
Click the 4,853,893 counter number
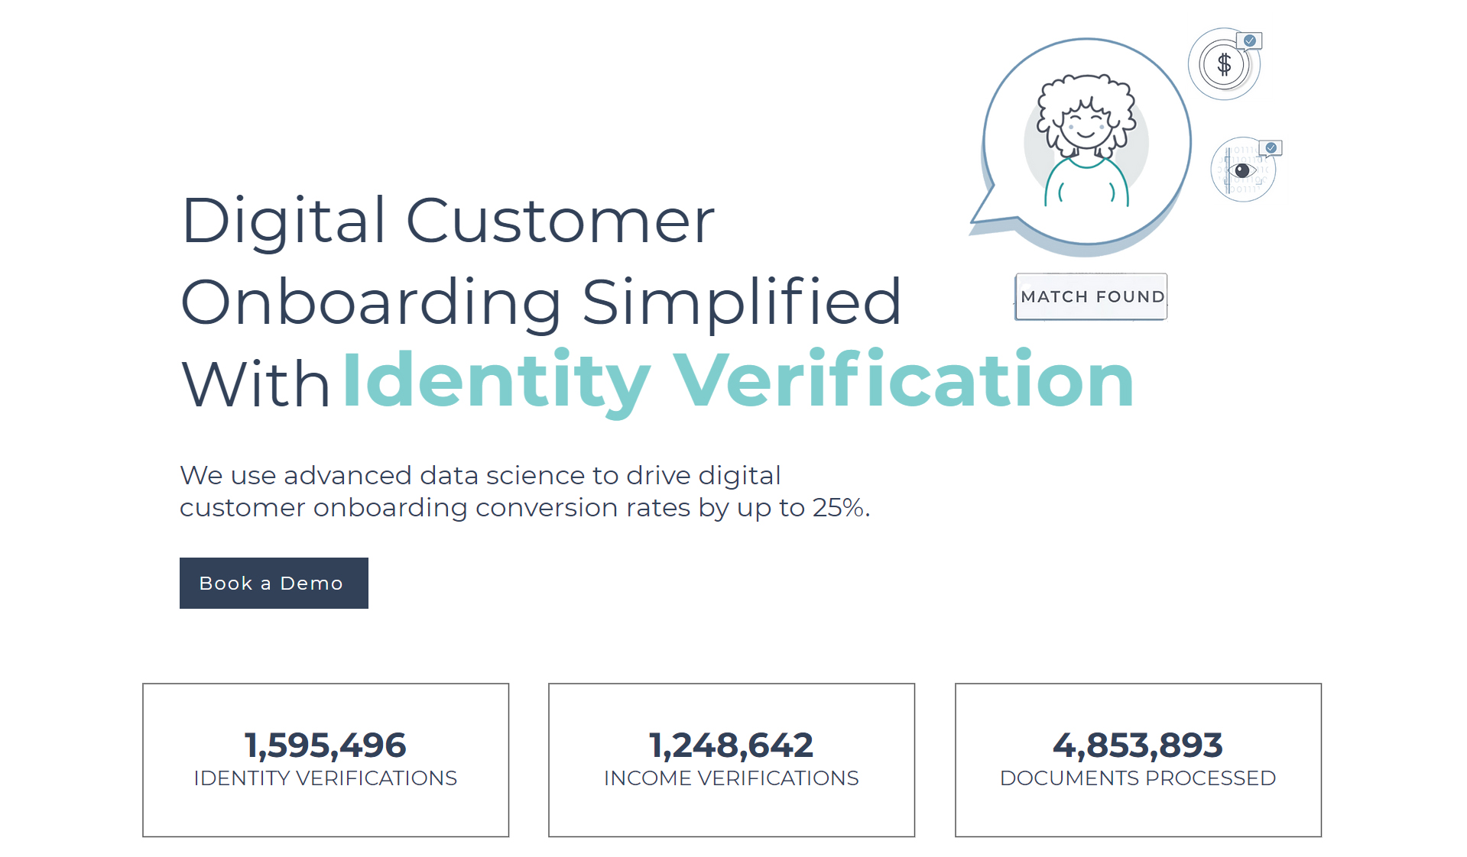[x=1138, y=745]
